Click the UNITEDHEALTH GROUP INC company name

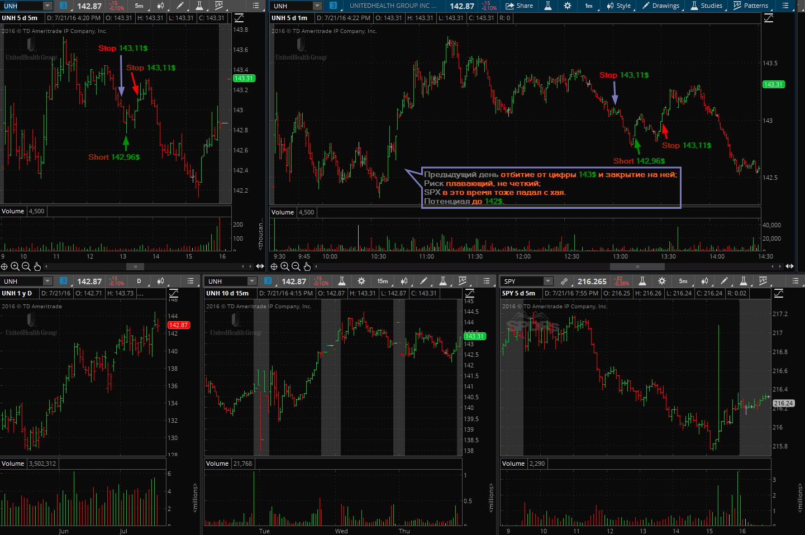point(393,6)
